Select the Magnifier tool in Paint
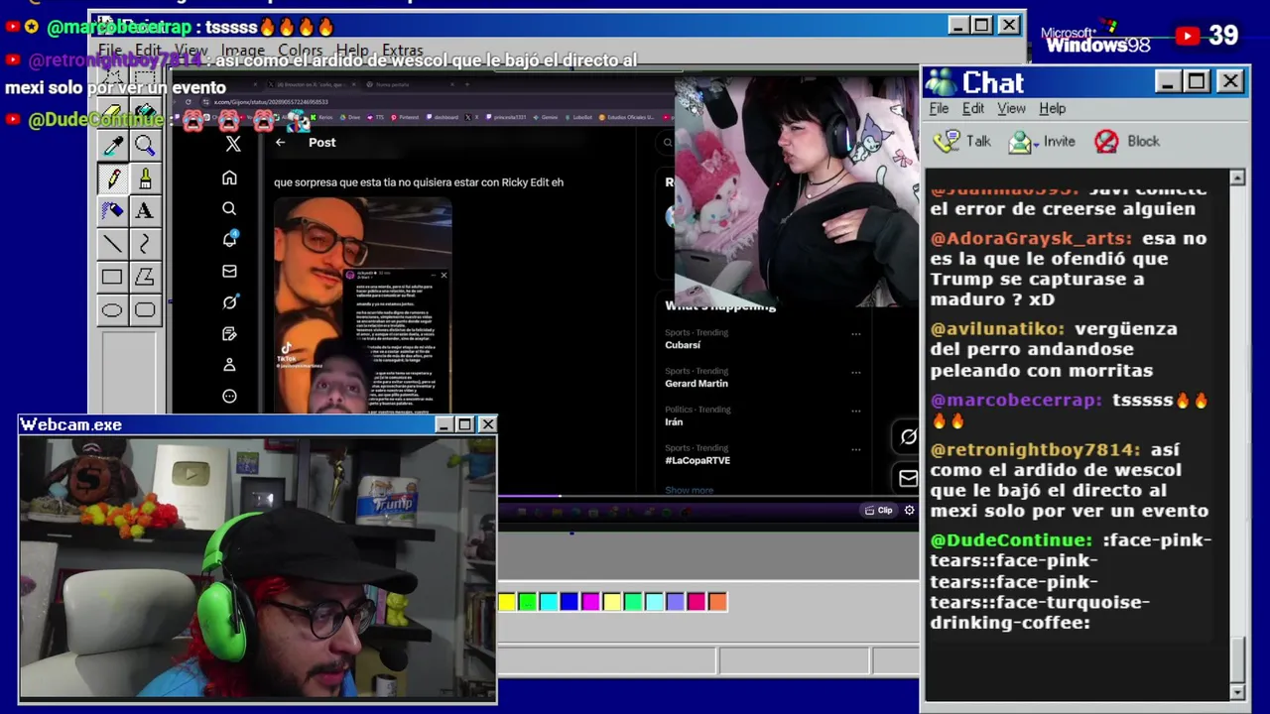This screenshot has width=1270, height=714. pos(145,146)
